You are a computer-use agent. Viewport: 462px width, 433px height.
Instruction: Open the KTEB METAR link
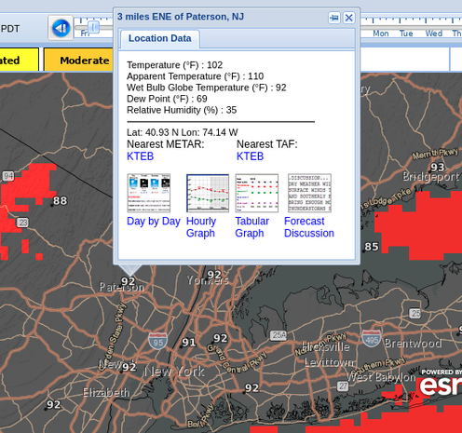(x=141, y=156)
